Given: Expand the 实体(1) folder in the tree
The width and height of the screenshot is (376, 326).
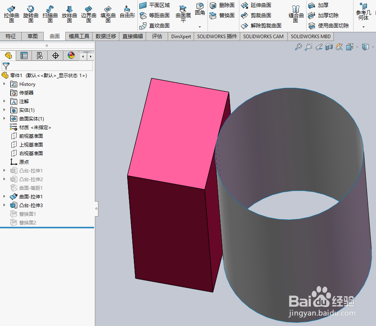Looking at the screenshot, I should 4,110.
